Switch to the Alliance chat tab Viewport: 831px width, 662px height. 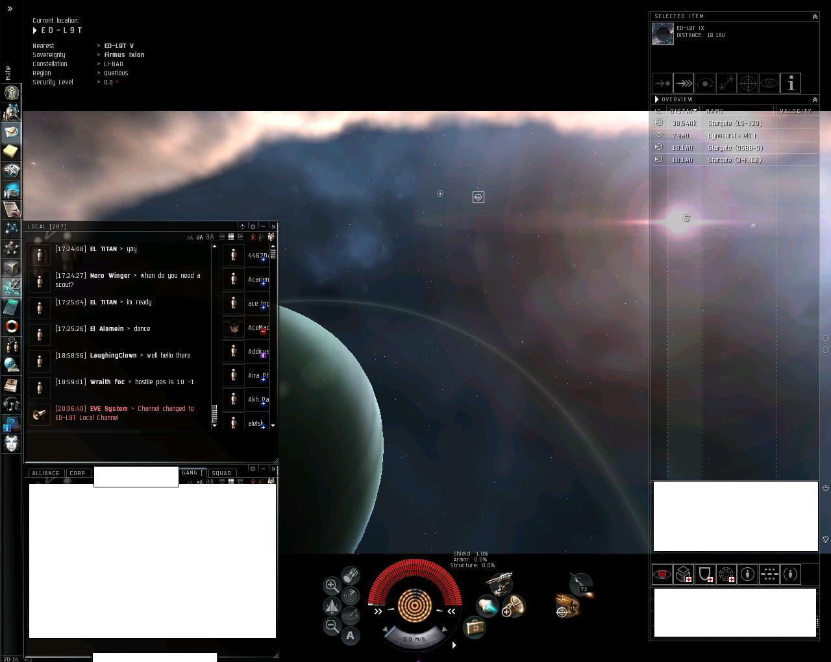point(45,473)
